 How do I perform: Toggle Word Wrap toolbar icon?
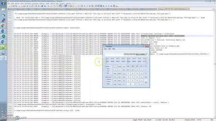60,6
